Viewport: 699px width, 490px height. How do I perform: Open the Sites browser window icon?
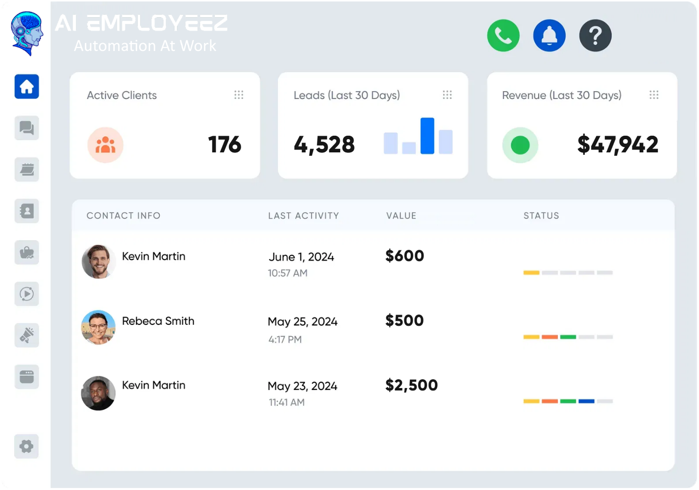click(x=26, y=377)
